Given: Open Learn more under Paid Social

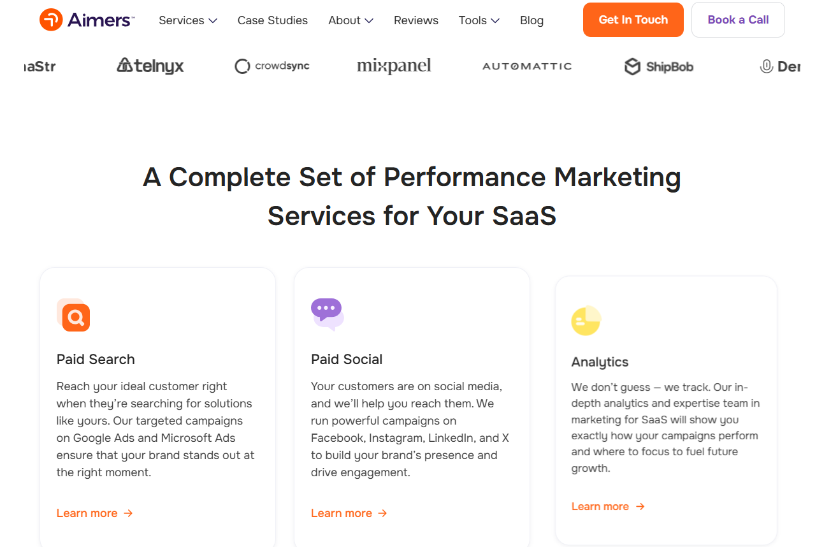Looking at the screenshot, I should tap(342, 513).
